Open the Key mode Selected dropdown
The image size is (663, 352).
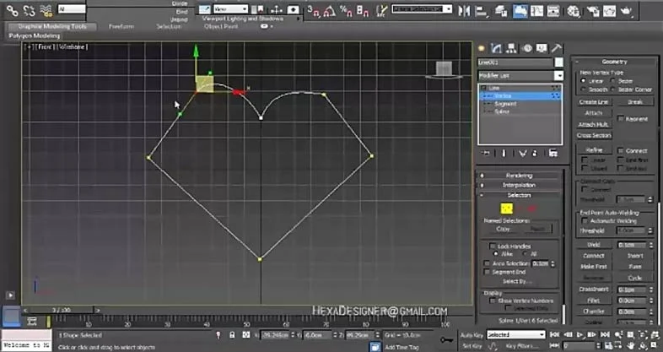pyautogui.click(x=516, y=334)
